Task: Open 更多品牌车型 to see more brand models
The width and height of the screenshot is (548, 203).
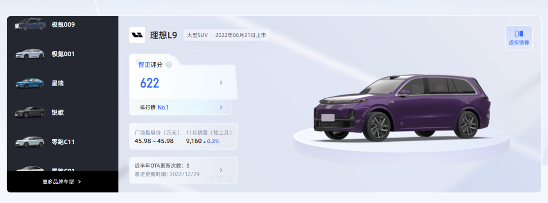Action: click(x=62, y=182)
